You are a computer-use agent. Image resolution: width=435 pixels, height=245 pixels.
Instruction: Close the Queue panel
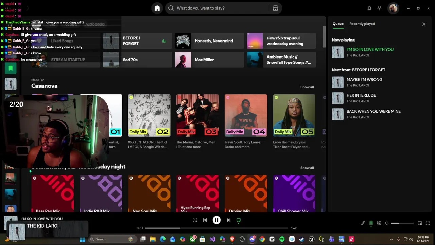point(424,24)
